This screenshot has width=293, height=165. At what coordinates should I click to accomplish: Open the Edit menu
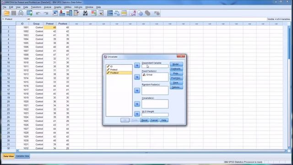coord(11,7)
